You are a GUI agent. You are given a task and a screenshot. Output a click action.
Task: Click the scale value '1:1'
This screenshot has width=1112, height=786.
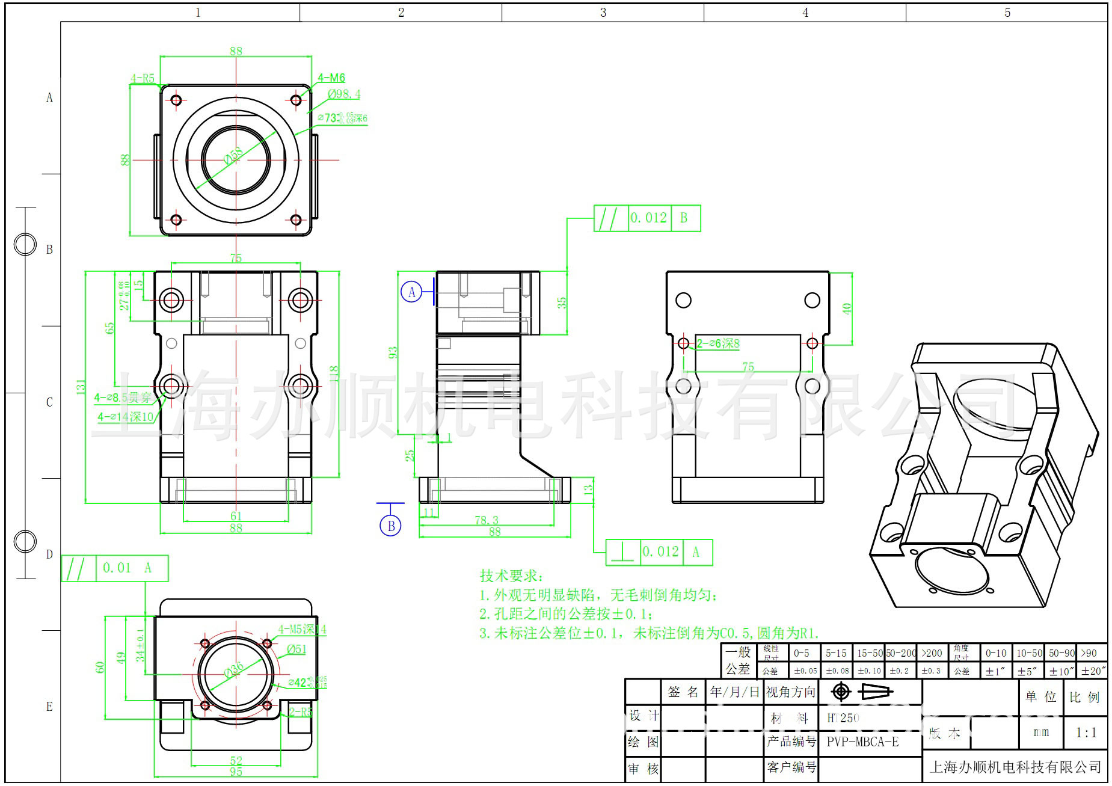pos(1086,733)
